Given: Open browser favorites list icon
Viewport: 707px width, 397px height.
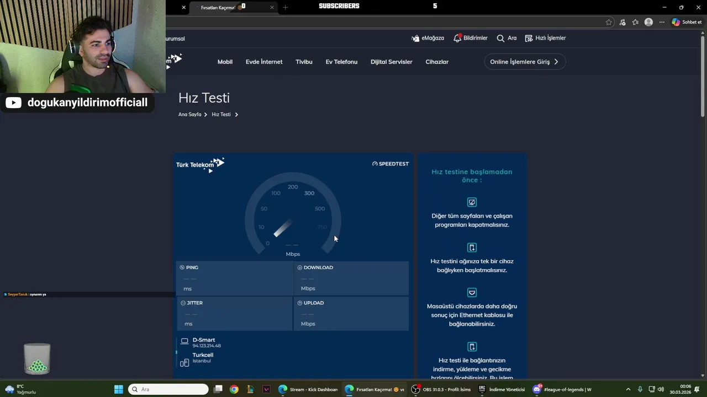Looking at the screenshot, I should click(x=635, y=22).
